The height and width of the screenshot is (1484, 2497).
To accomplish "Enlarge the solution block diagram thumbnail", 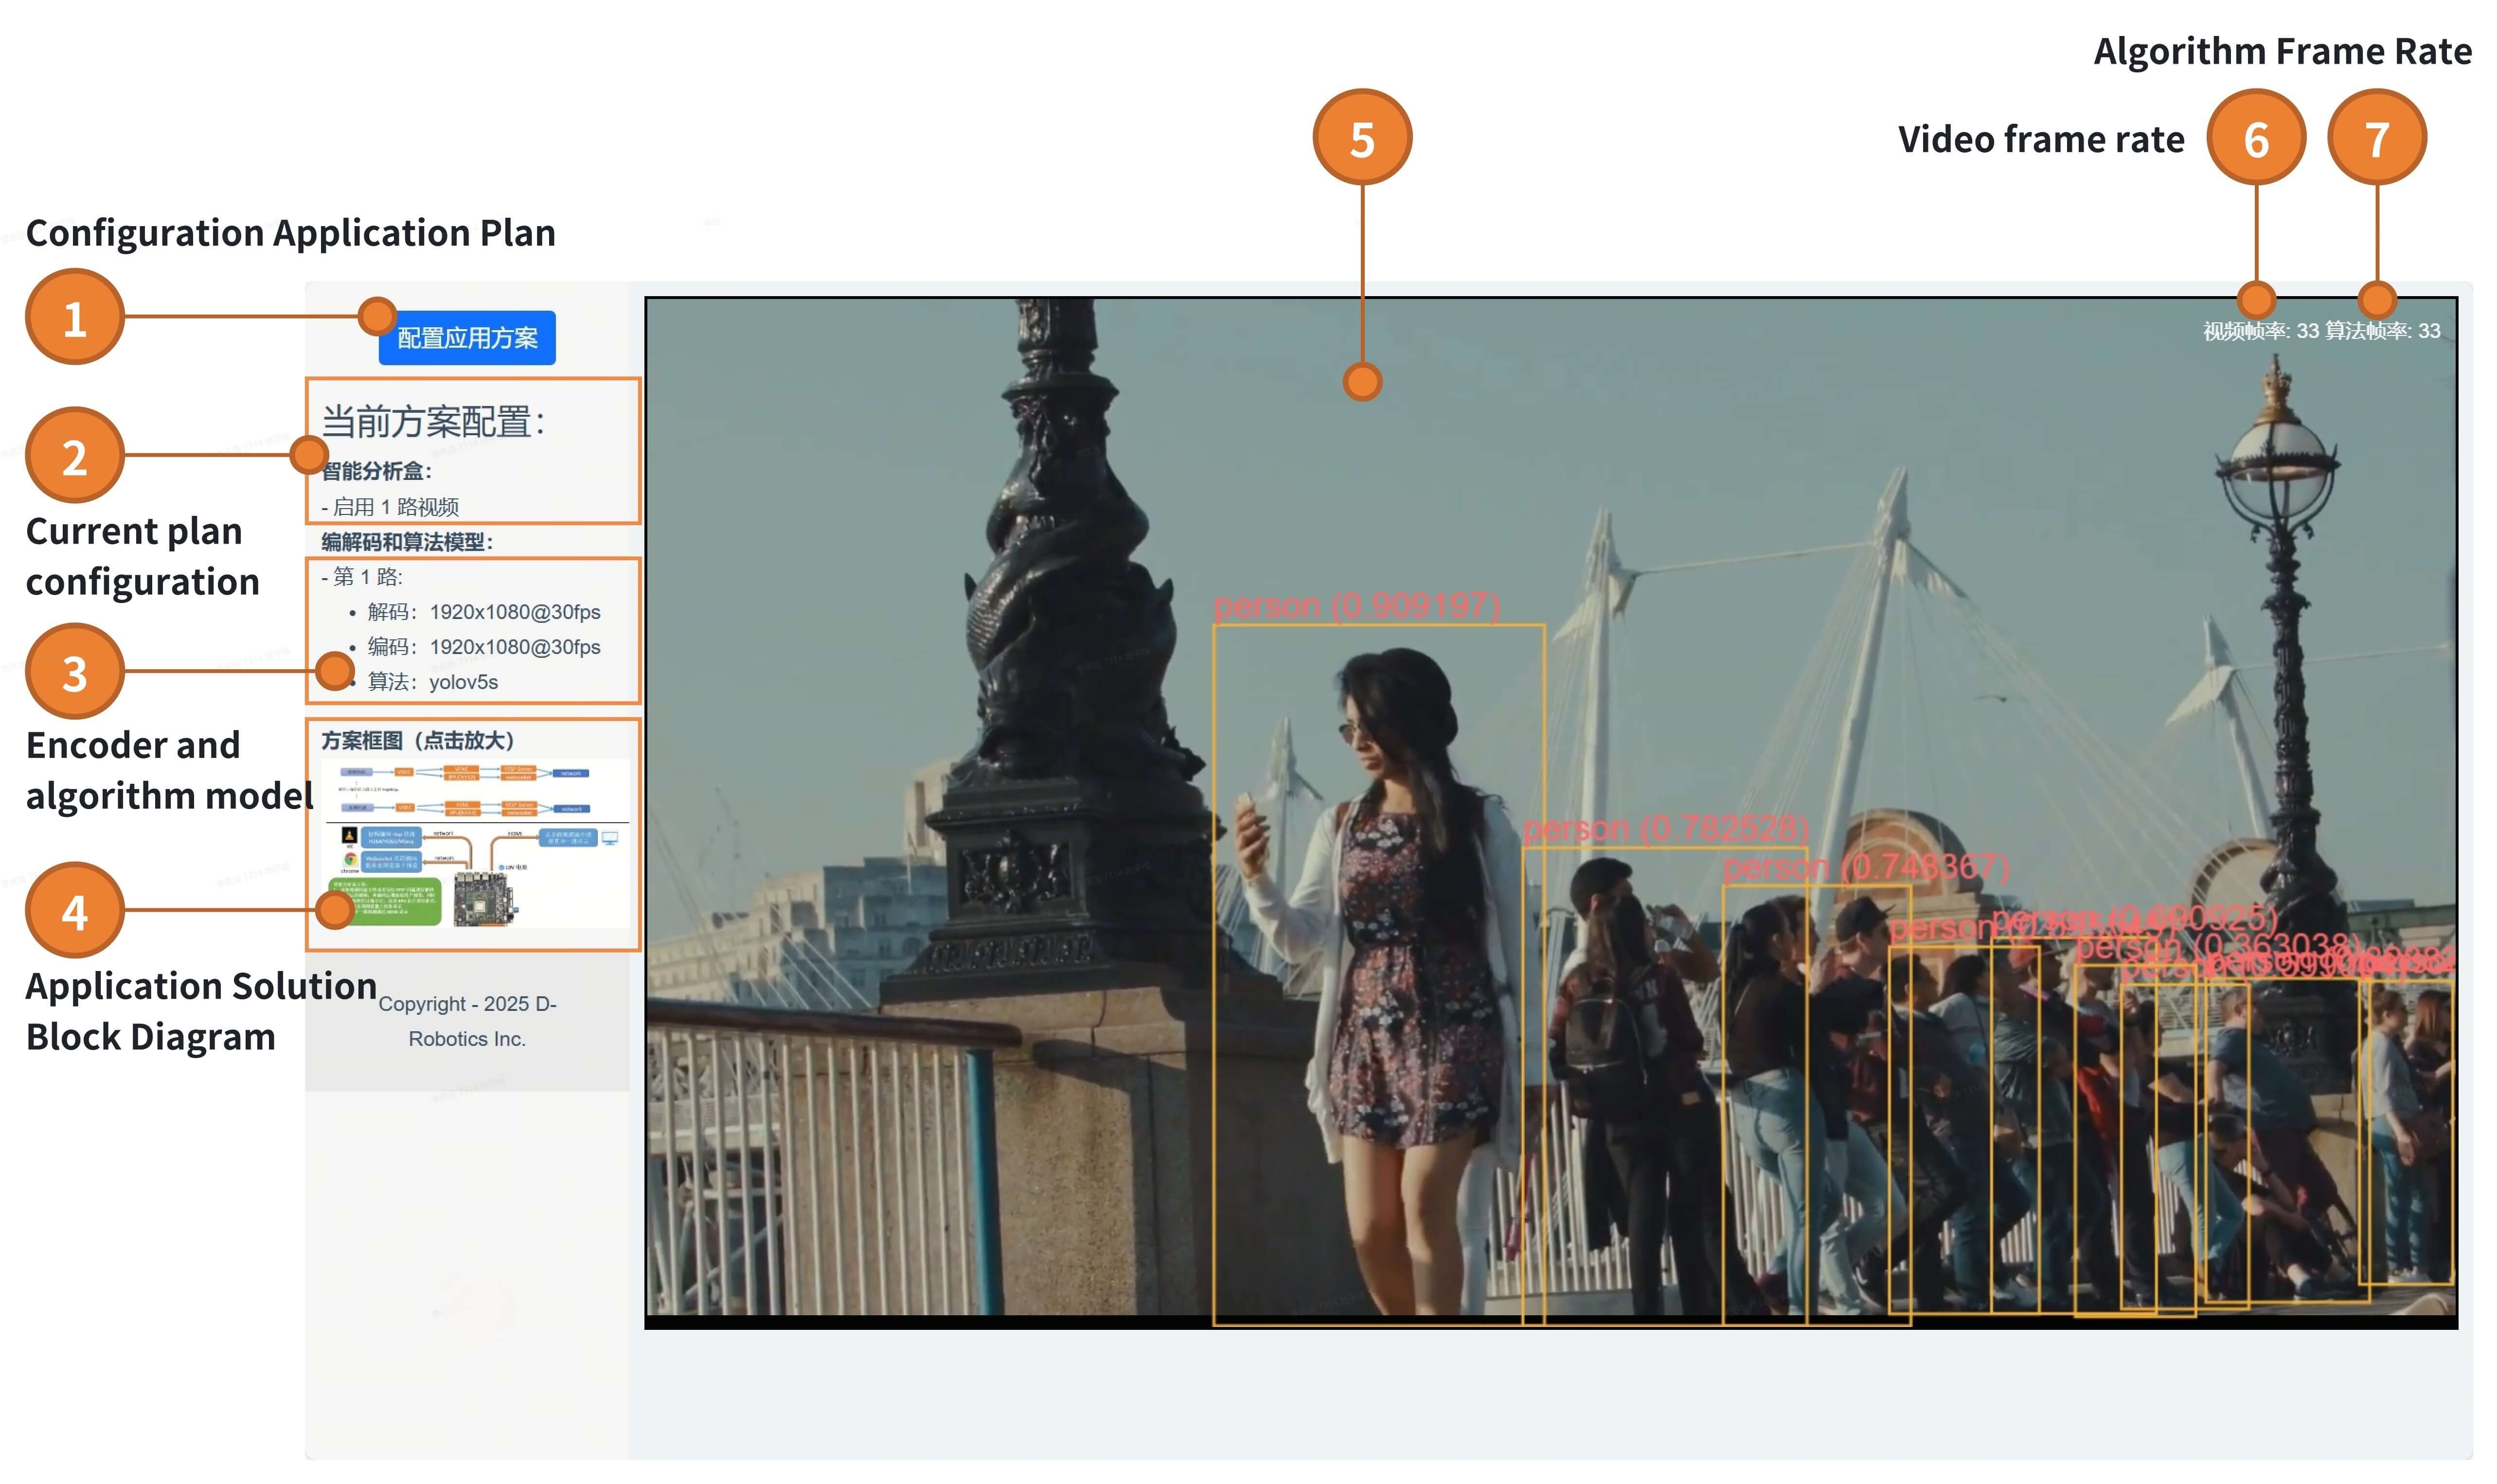I will (x=475, y=844).
